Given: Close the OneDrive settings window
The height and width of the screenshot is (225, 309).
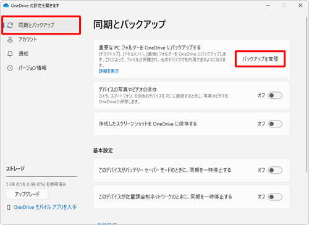Looking at the screenshot, I should coord(300,6).
